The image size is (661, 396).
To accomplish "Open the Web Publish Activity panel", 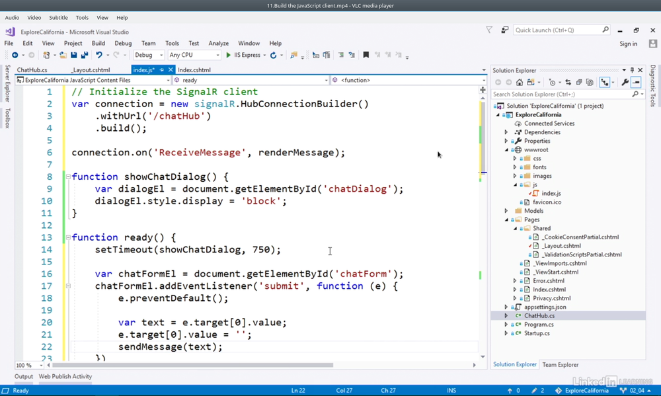I will [65, 377].
